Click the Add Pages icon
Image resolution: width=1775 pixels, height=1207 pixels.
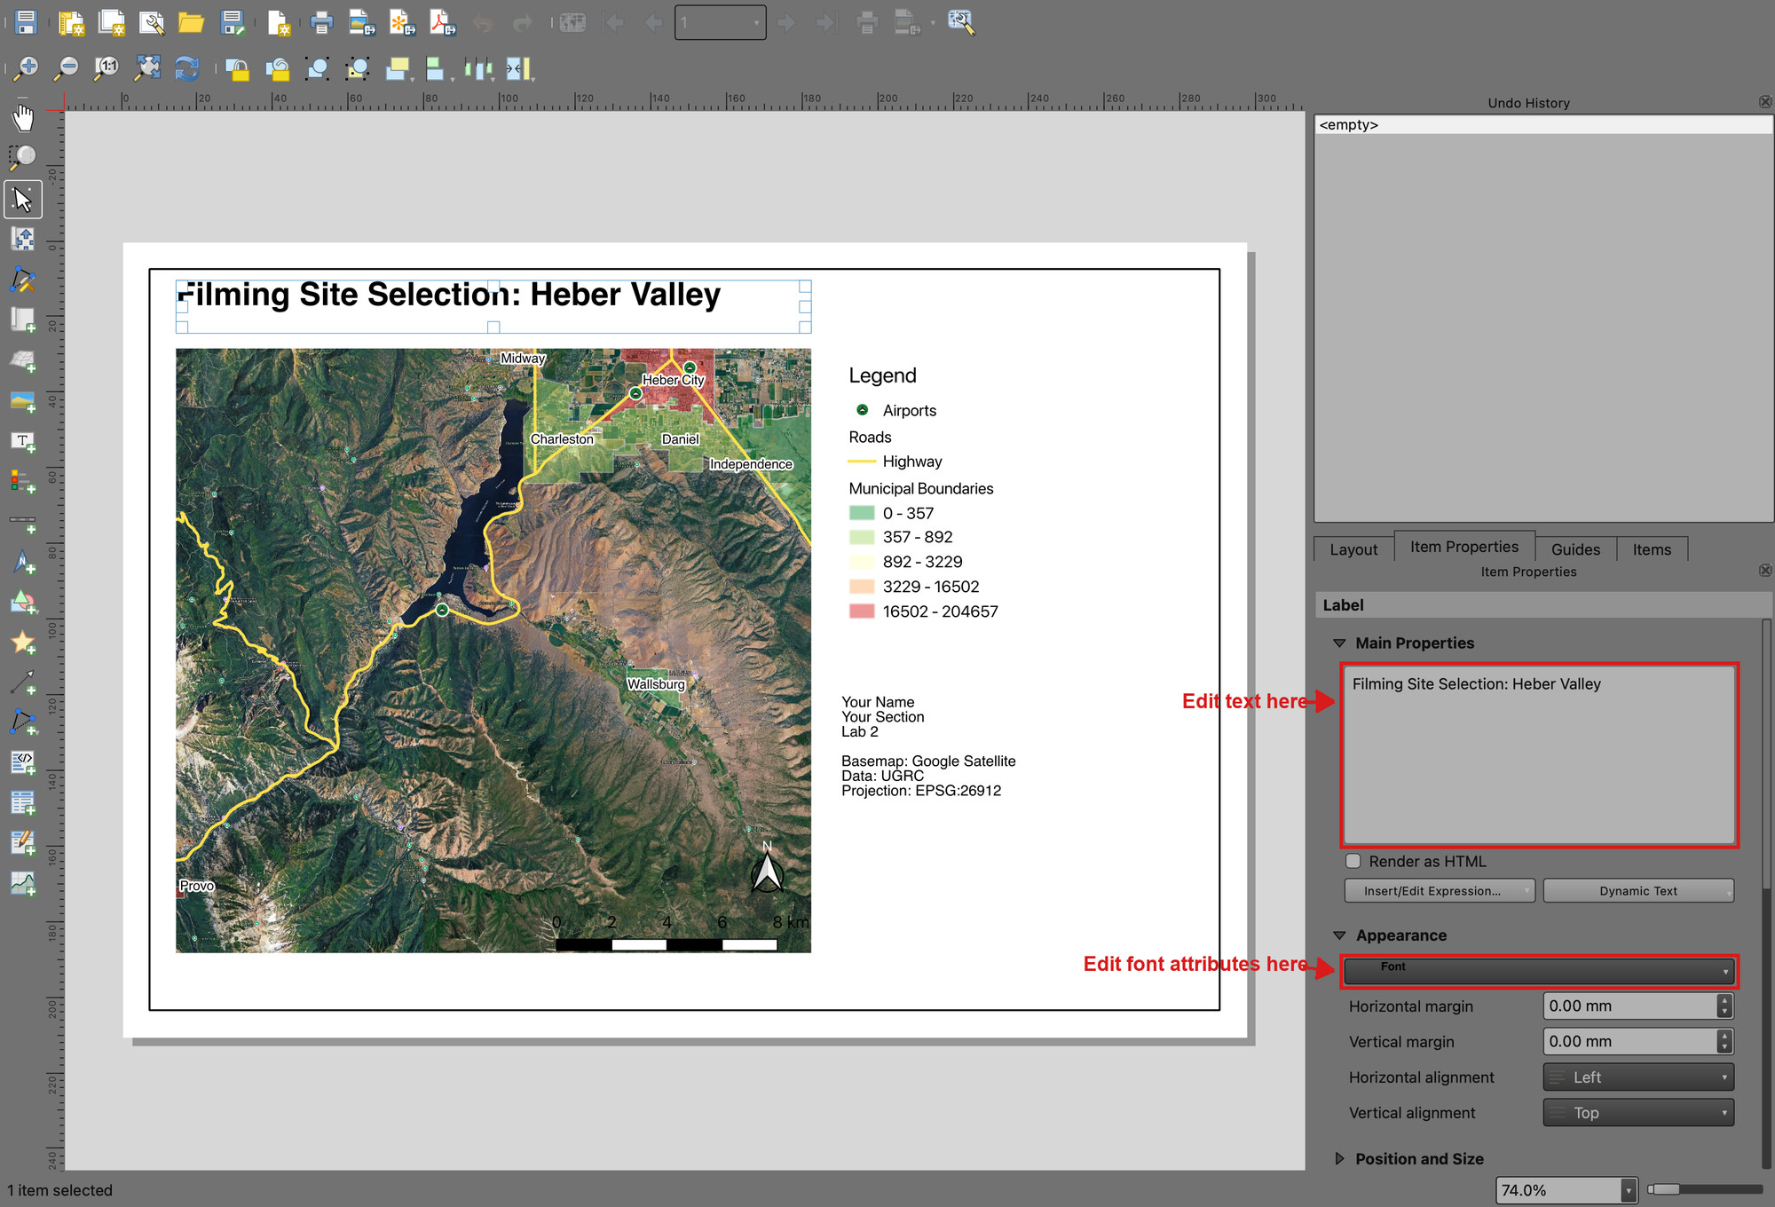(279, 22)
